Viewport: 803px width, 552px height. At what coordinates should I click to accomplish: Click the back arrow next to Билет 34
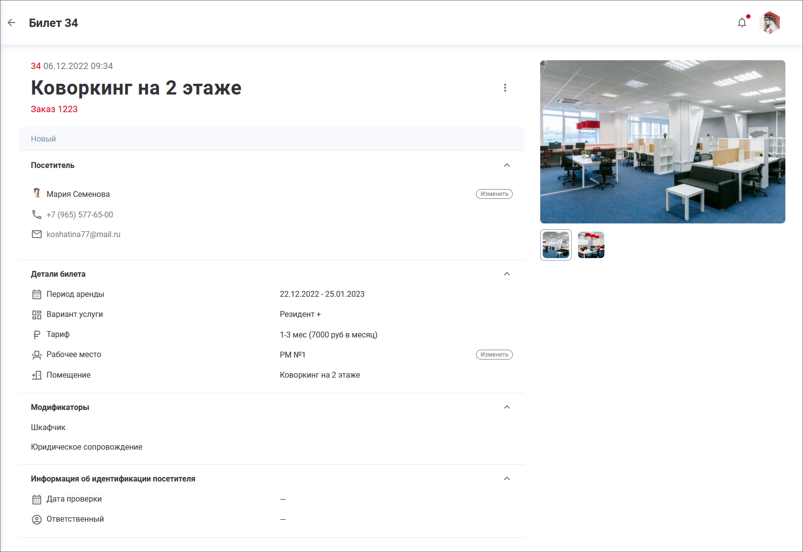pos(12,23)
